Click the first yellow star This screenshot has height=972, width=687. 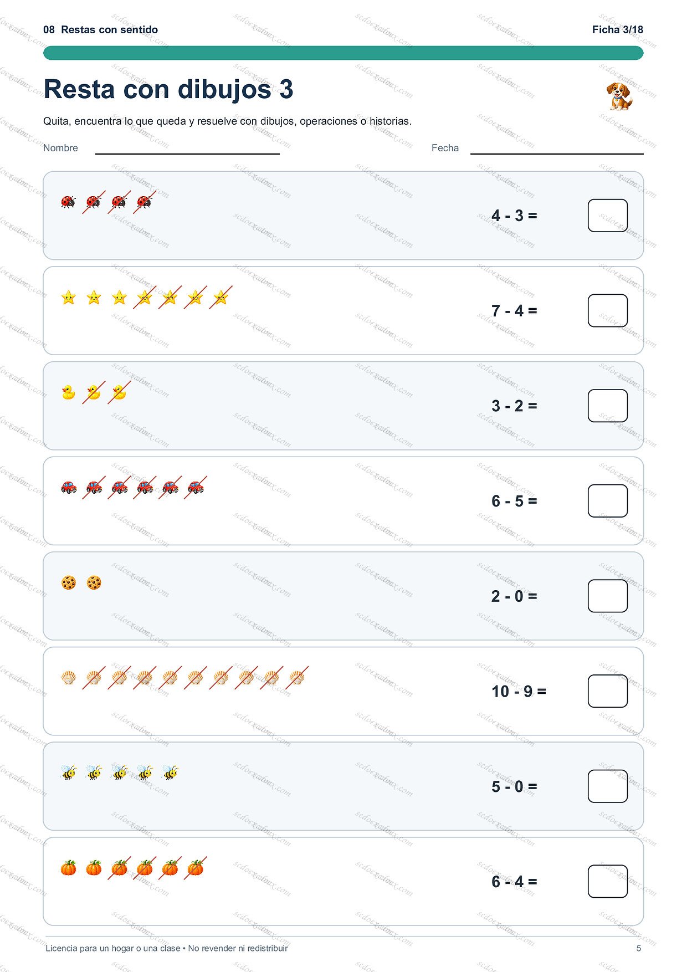pos(68,298)
